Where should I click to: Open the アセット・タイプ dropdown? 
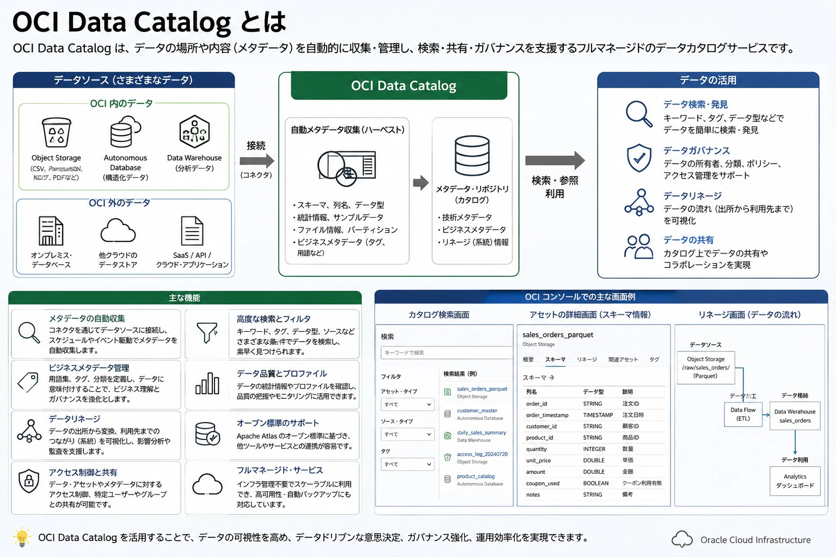pyautogui.click(x=408, y=404)
